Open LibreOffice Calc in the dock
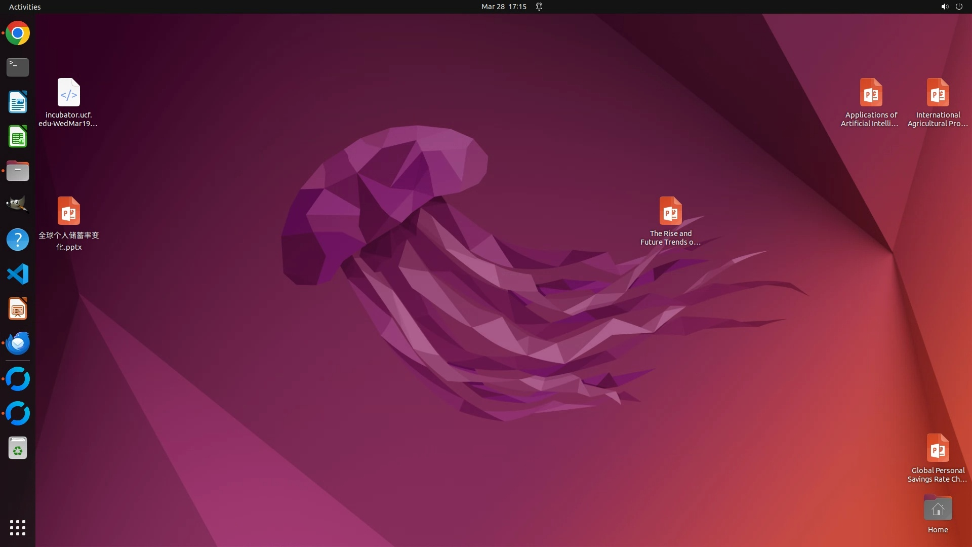Image resolution: width=972 pixels, height=547 pixels. [18, 137]
